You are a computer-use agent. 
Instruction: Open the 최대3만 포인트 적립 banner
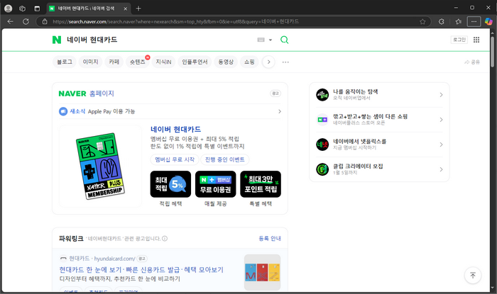pos(261,184)
